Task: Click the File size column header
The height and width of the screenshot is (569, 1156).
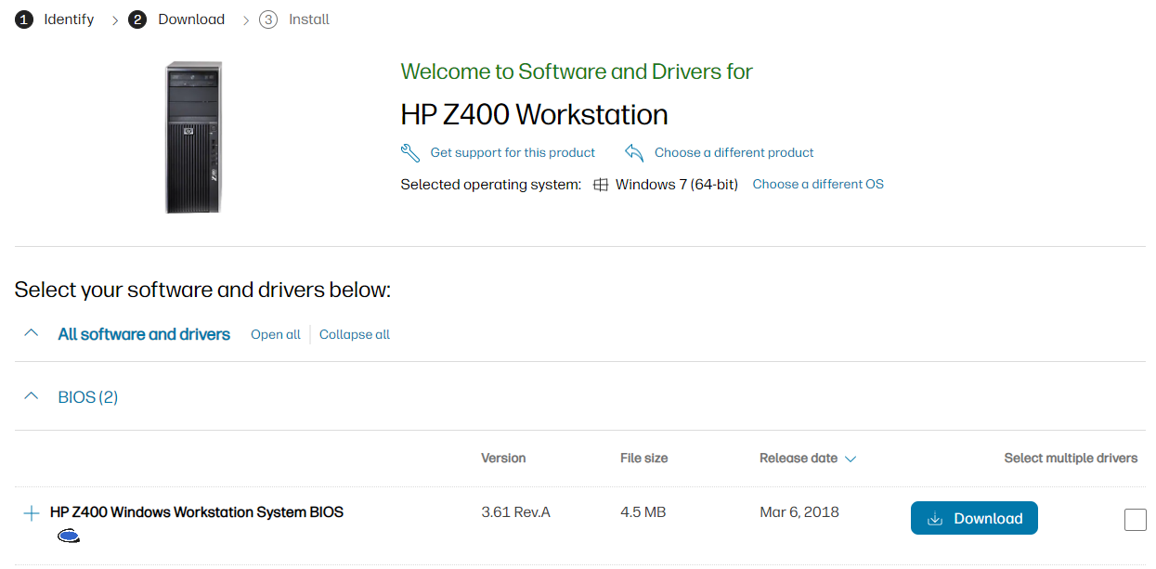Action: coord(644,459)
